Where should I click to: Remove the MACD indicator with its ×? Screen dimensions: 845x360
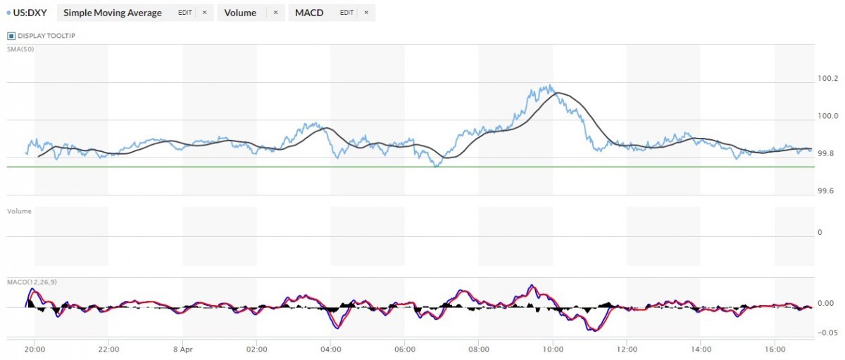[365, 13]
